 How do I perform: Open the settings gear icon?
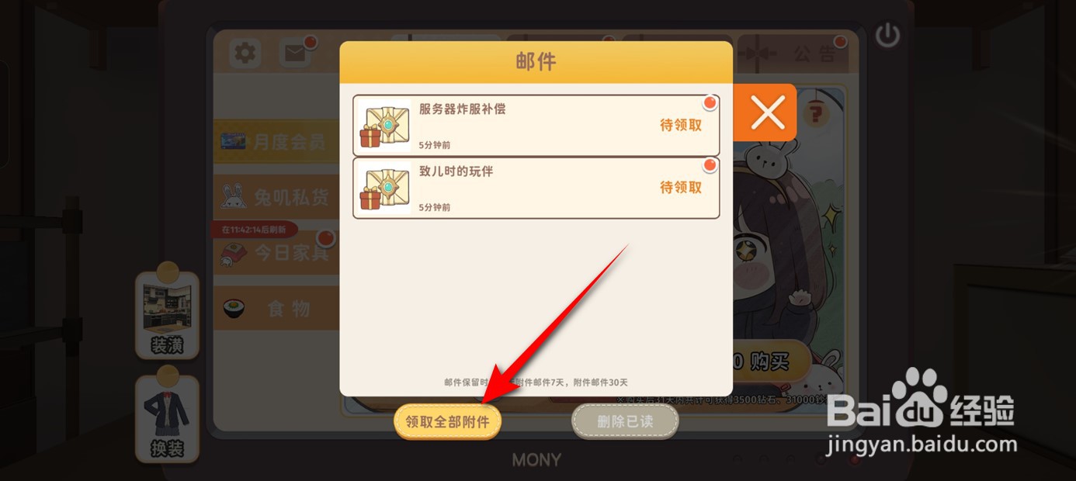tap(245, 53)
